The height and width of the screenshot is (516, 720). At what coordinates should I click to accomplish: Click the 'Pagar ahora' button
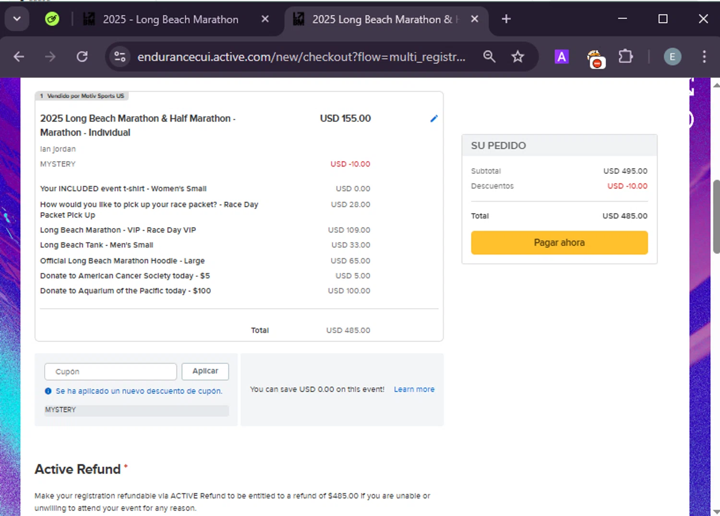pyautogui.click(x=559, y=242)
